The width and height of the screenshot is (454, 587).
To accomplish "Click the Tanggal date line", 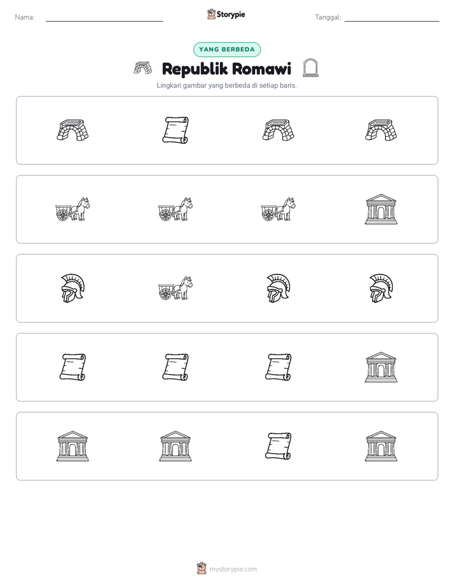I will click(392, 18).
